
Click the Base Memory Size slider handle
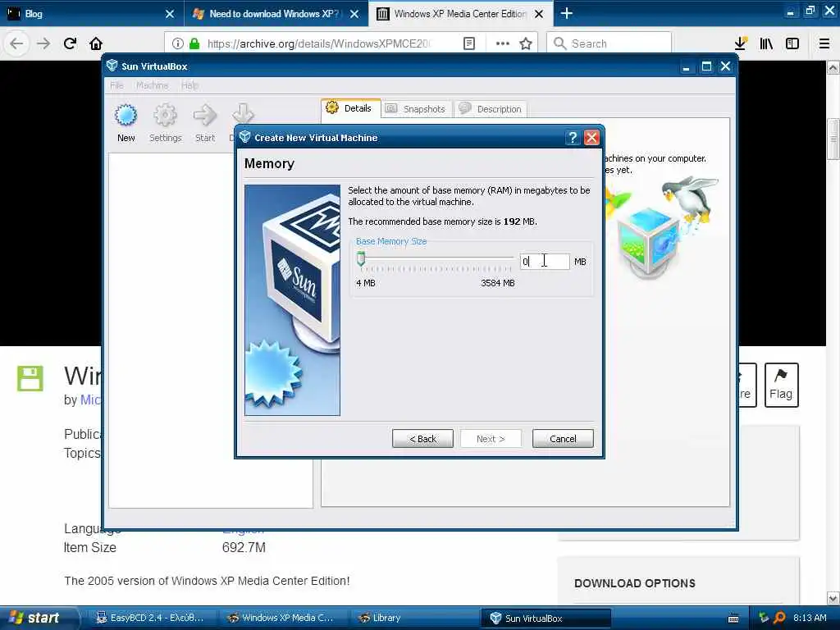click(361, 259)
